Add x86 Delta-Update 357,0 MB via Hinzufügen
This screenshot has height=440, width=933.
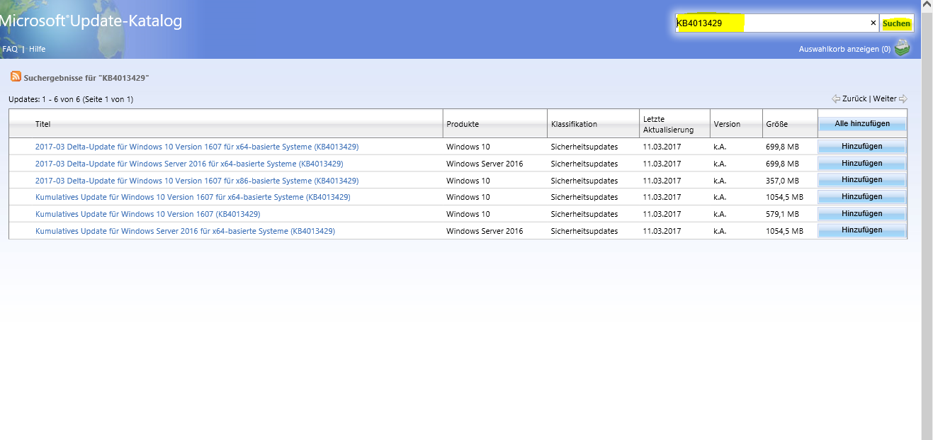tap(862, 180)
